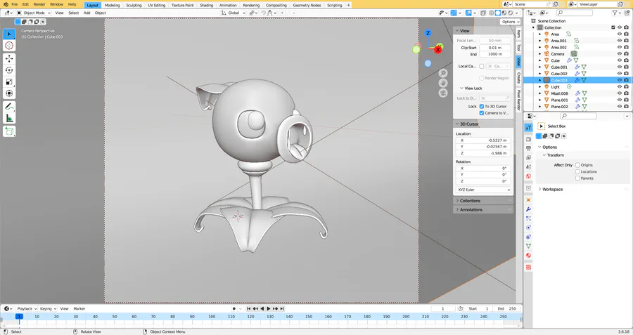Open Physics properties tab icon
The height and width of the screenshot is (335, 633).
point(528,228)
